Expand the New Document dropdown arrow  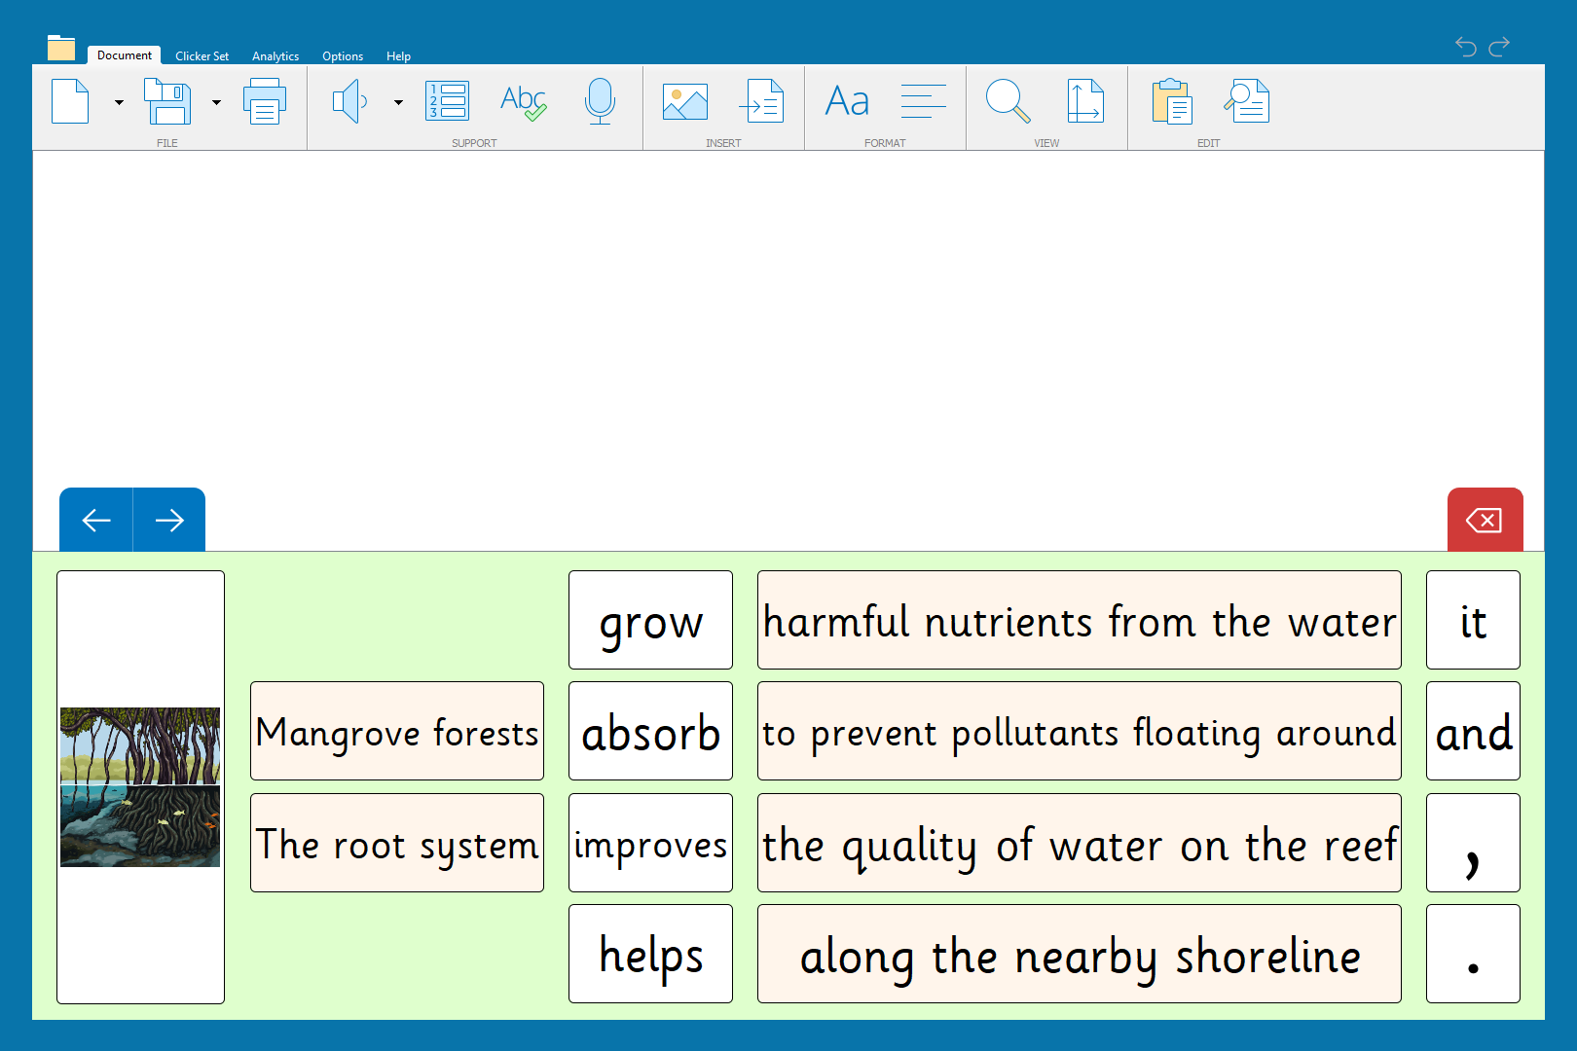pos(119,102)
